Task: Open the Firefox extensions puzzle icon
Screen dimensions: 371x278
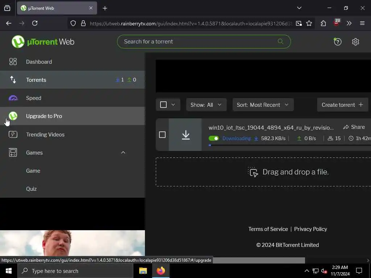Action: 323,23
